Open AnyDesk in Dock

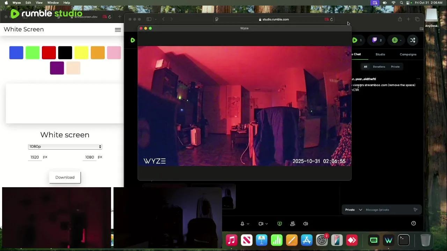coord(352,240)
